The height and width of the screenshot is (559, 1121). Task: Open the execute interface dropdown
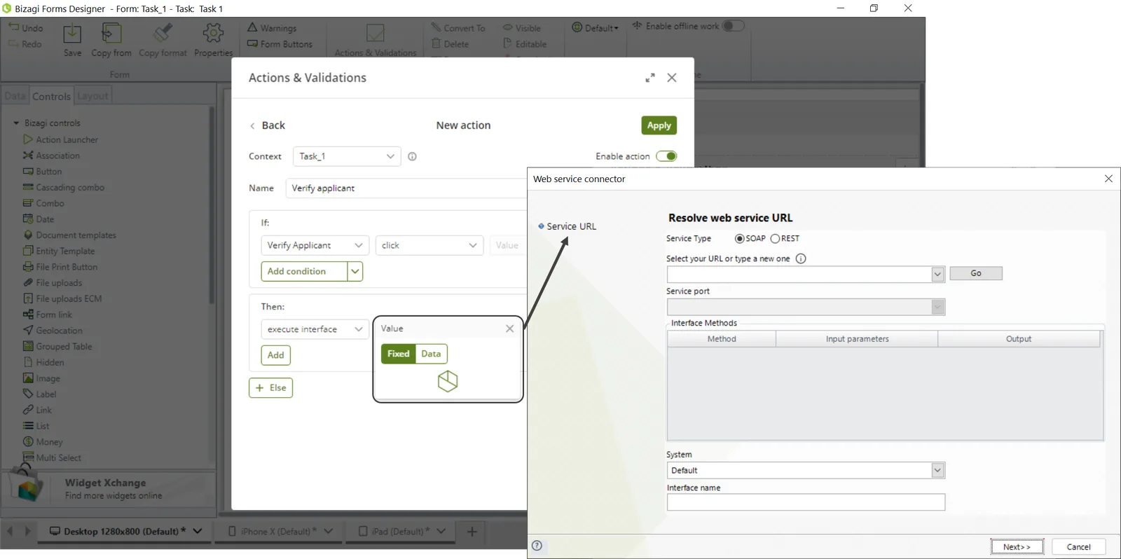click(315, 329)
